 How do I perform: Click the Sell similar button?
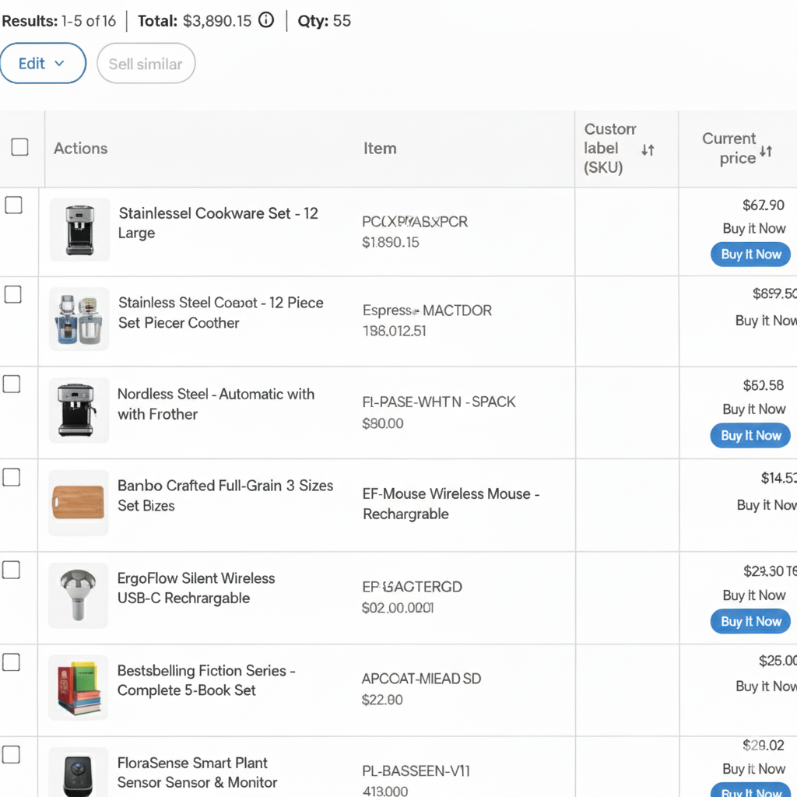pos(146,64)
